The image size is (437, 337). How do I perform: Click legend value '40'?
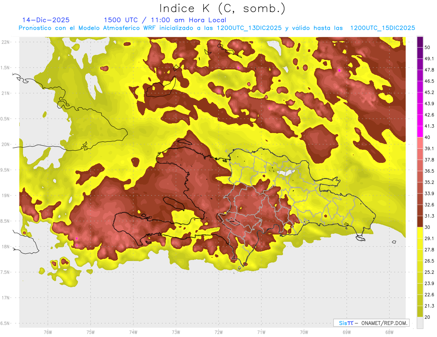coord(428,137)
